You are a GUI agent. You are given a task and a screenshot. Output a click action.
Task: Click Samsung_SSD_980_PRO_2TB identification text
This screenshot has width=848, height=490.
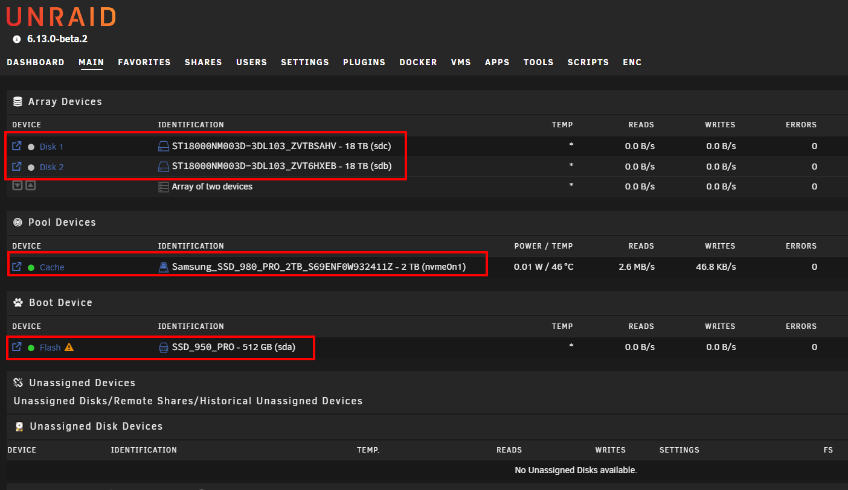coord(319,267)
